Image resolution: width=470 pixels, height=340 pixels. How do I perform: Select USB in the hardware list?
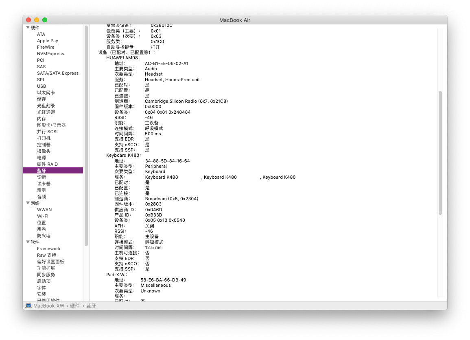coord(42,86)
